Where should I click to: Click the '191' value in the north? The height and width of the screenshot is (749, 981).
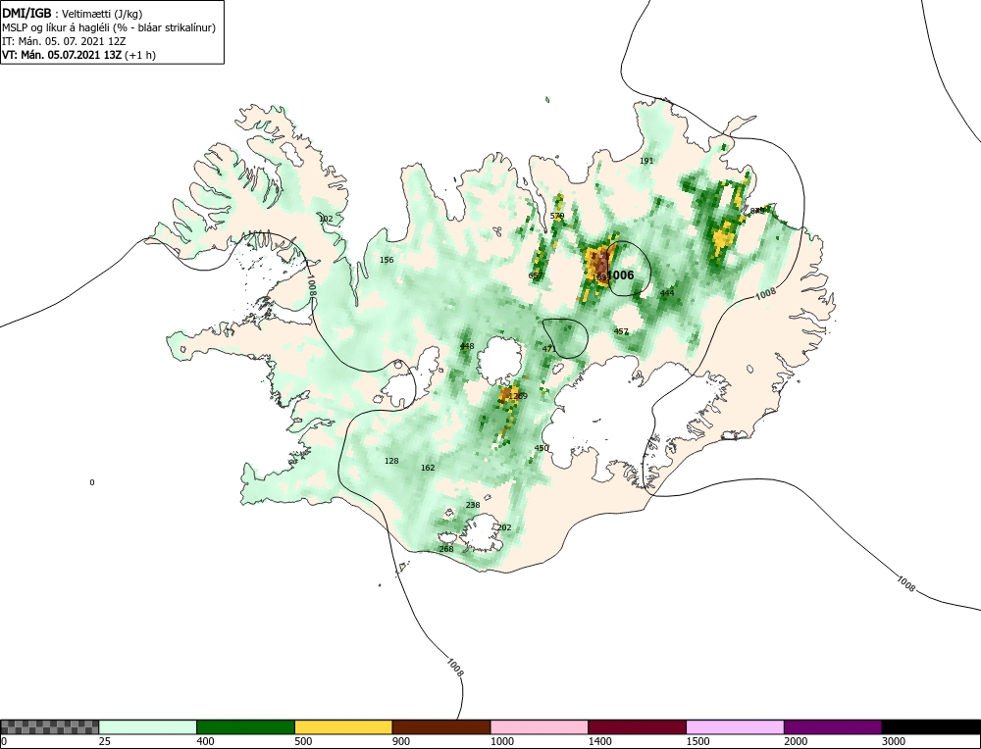coord(646,161)
